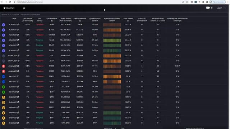This screenshot has width=230, height=129.
Task: Click BNB coin icon in the $272 row
Action: pyautogui.click(x=4, y=123)
